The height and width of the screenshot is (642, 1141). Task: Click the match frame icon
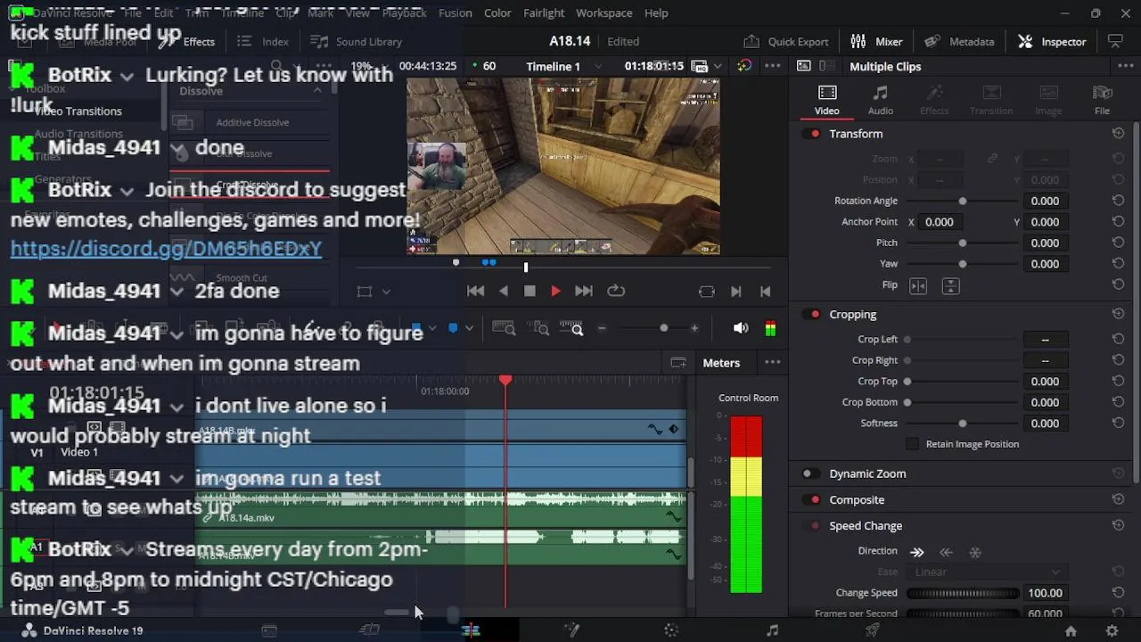[x=706, y=292]
